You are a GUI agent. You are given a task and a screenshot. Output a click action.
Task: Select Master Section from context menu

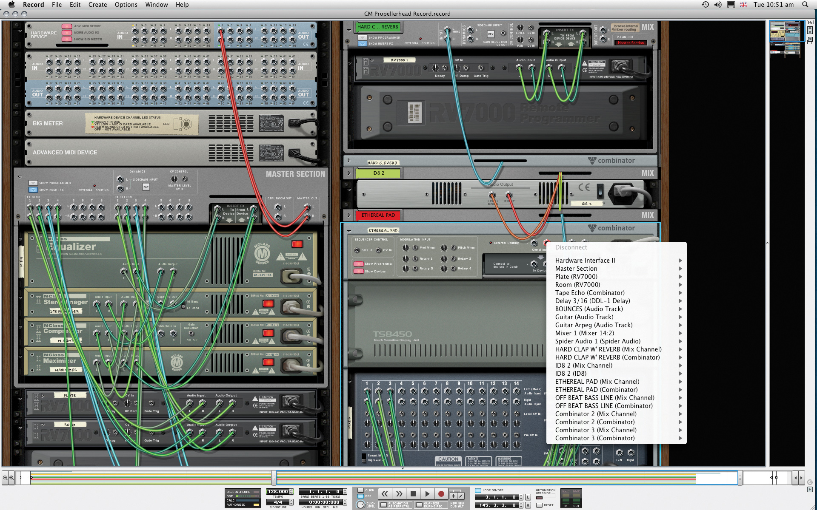point(616,269)
